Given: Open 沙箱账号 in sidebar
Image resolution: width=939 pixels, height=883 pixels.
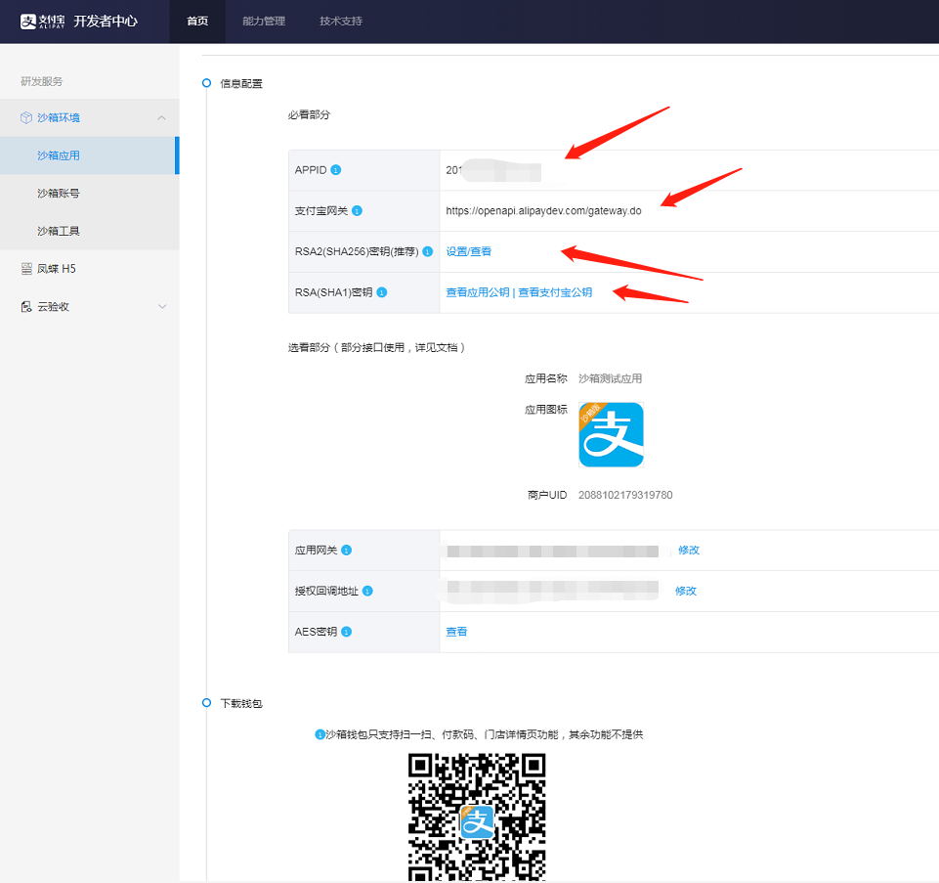Looking at the screenshot, I should 58,193.
